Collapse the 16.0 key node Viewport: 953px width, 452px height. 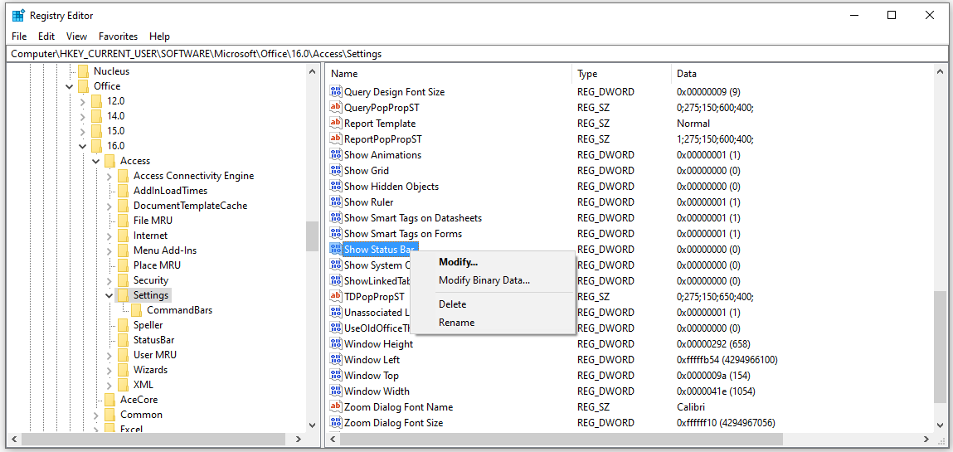pos(83,146)
